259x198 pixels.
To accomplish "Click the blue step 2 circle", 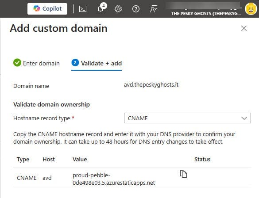I will (x=75, y=63).
